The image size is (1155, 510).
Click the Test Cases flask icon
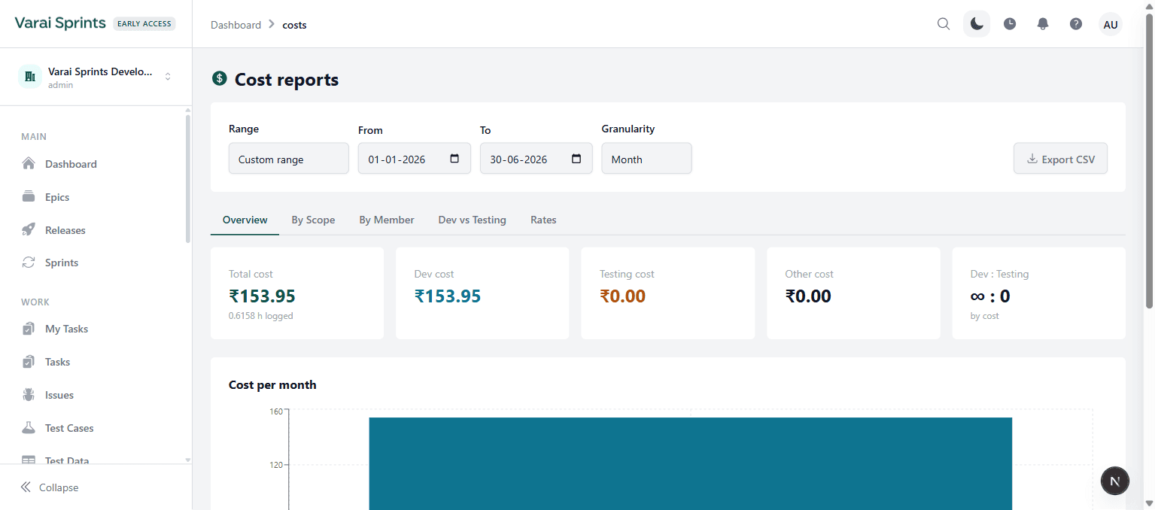29,428
